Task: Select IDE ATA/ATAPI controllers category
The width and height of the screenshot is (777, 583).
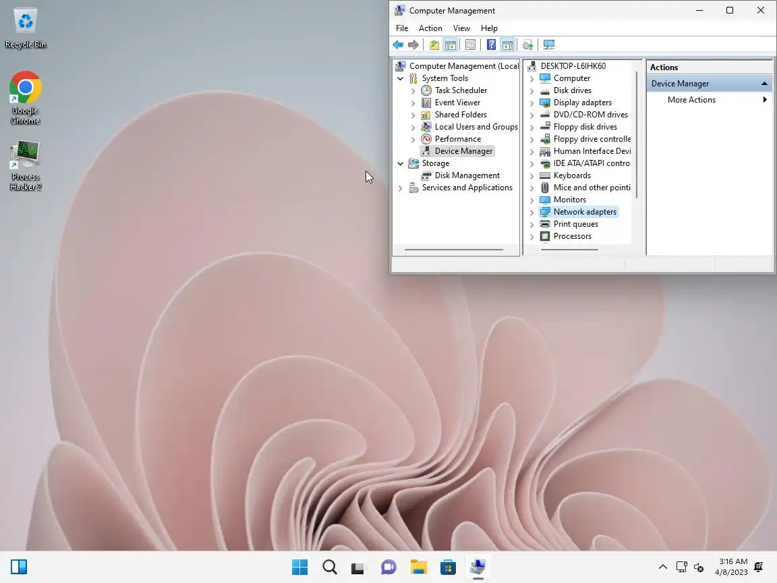Action: click(592, 163)
